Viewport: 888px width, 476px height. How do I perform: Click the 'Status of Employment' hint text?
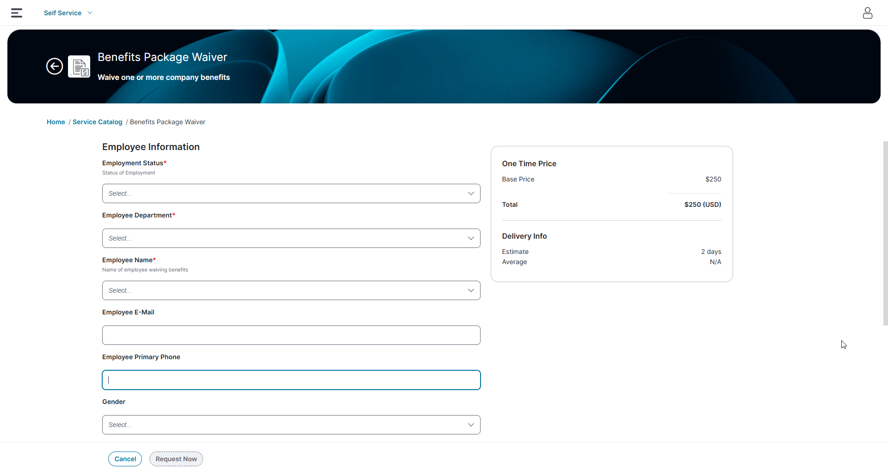[129, 173]
